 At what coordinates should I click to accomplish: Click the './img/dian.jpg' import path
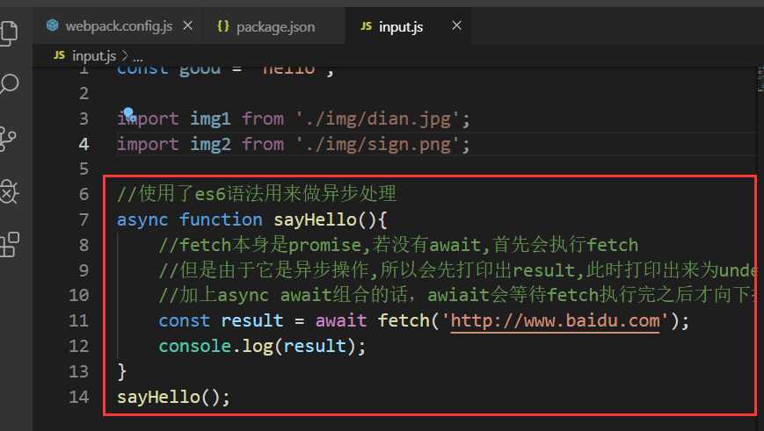tap(378, 119)
